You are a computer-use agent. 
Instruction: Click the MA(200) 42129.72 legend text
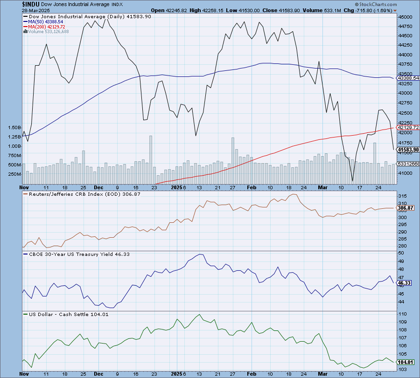tap(47, 27)
